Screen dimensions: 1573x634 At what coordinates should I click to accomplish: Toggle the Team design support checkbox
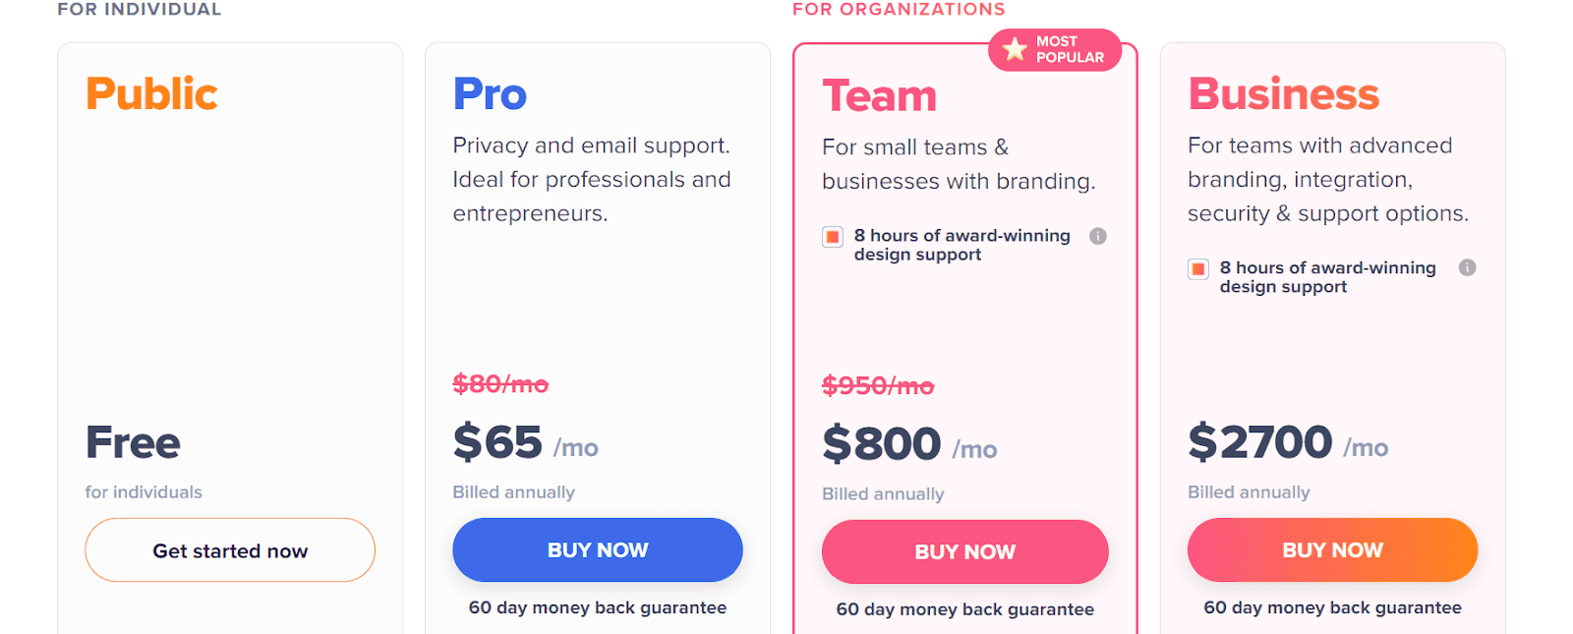[x=833, y=237]
